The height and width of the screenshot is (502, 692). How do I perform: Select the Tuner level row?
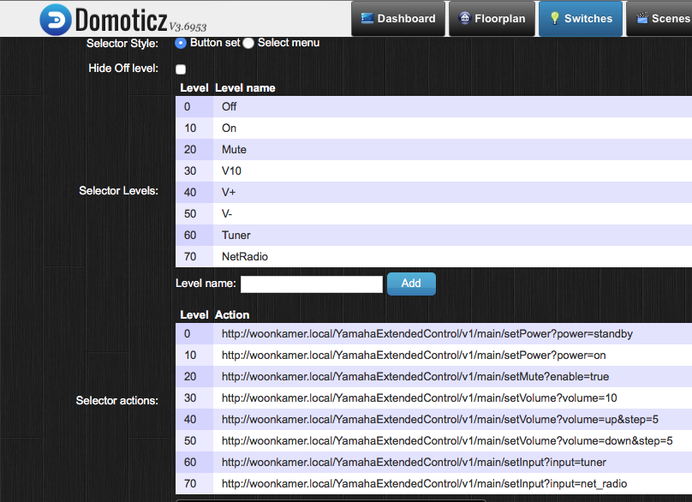tap(434, 236)
